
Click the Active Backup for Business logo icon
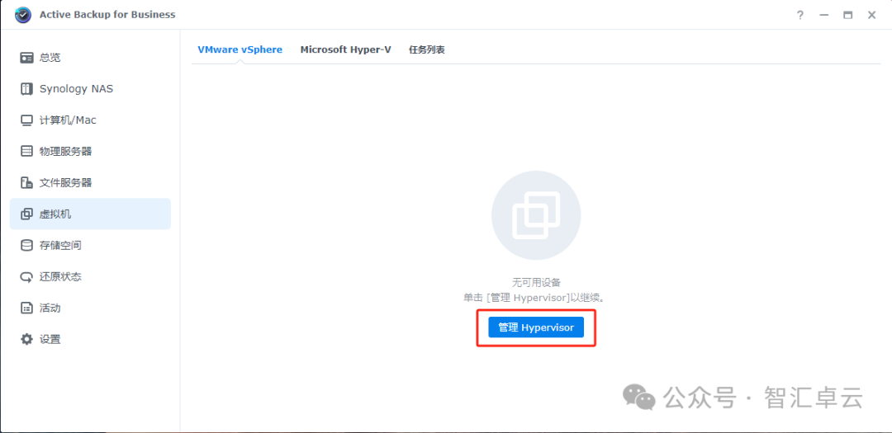pyautogui.click(x=23, y=15)
